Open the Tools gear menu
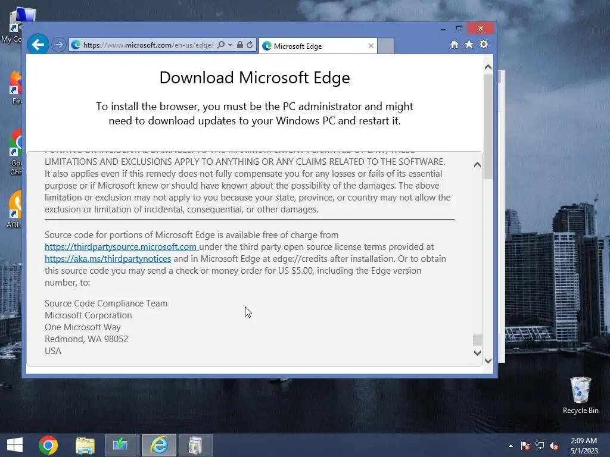The image size is (610, 457). (x=484, y=44)
